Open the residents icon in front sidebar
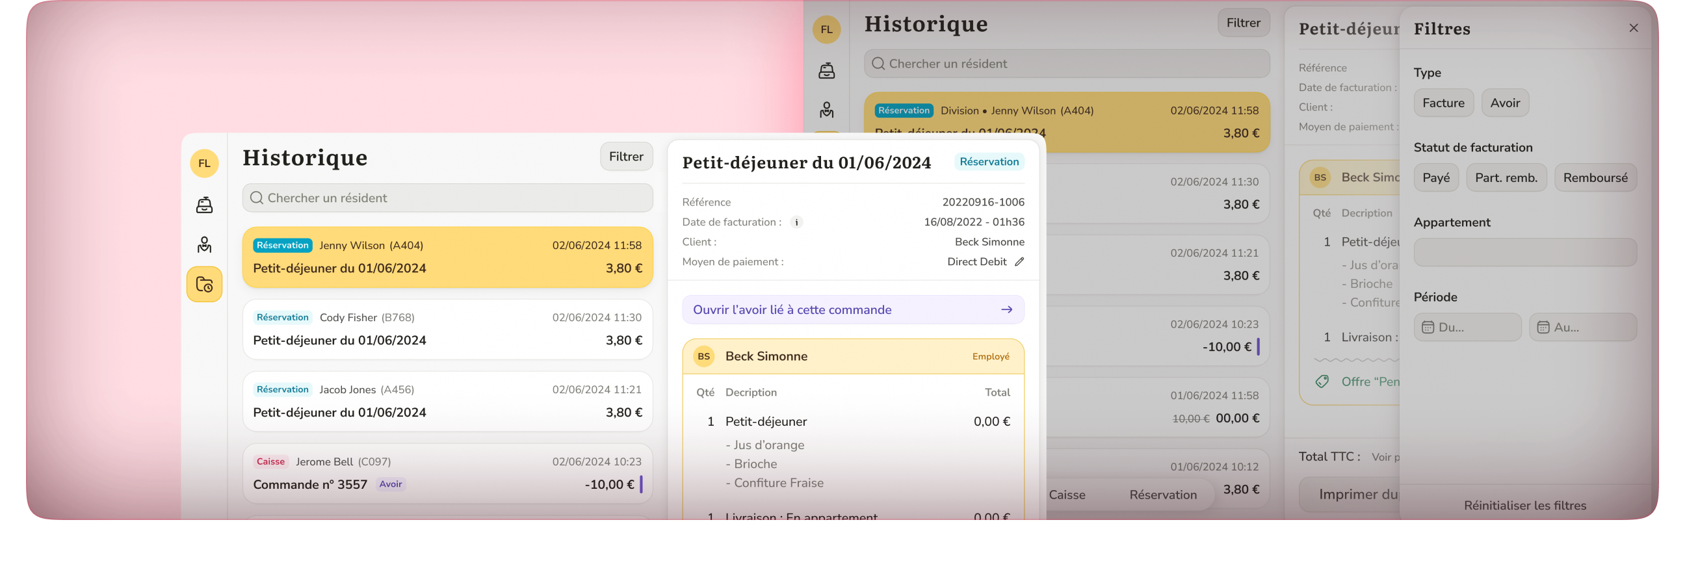The width and height of the screenshot is (1685, 585). click(x=204, y=245)
